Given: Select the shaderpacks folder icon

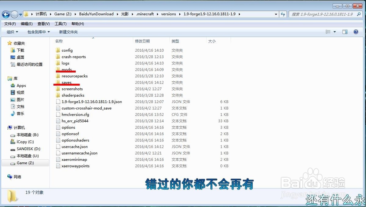Looking at the screenshot, I should tap(58, 95).
